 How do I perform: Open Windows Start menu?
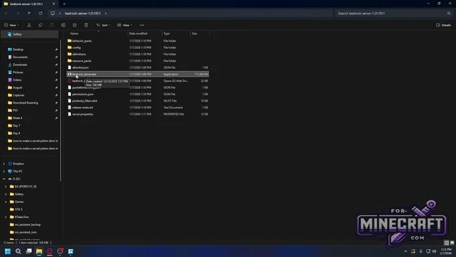(x=8, y=251)
